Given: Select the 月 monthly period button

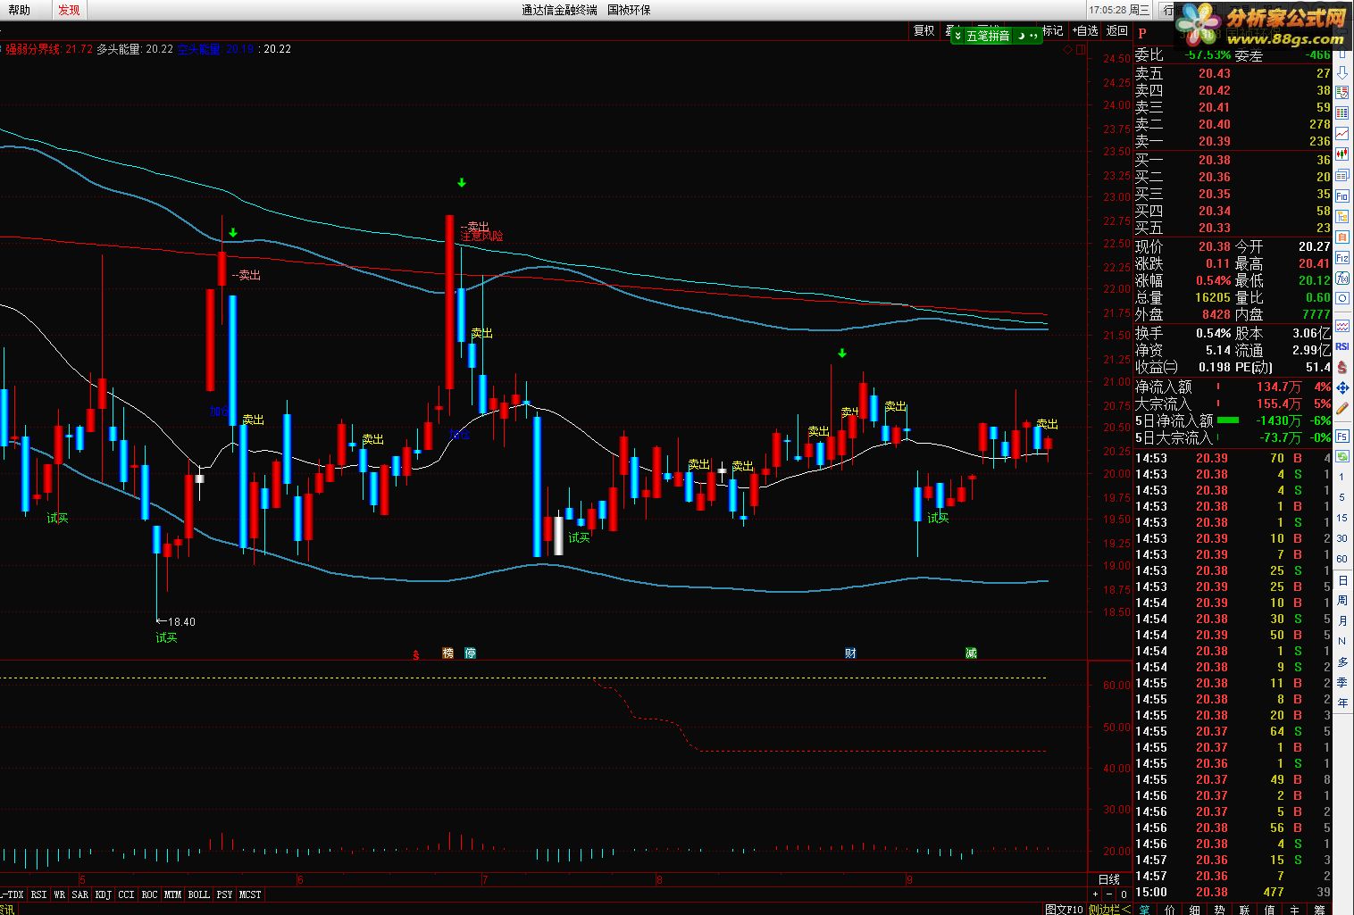Looking at the screenshot, I should 1342,620.
